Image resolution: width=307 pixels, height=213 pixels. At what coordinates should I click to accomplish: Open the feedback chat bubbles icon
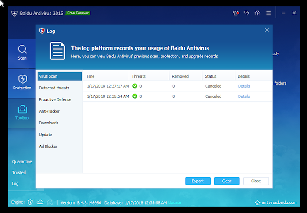click(246, 13)
